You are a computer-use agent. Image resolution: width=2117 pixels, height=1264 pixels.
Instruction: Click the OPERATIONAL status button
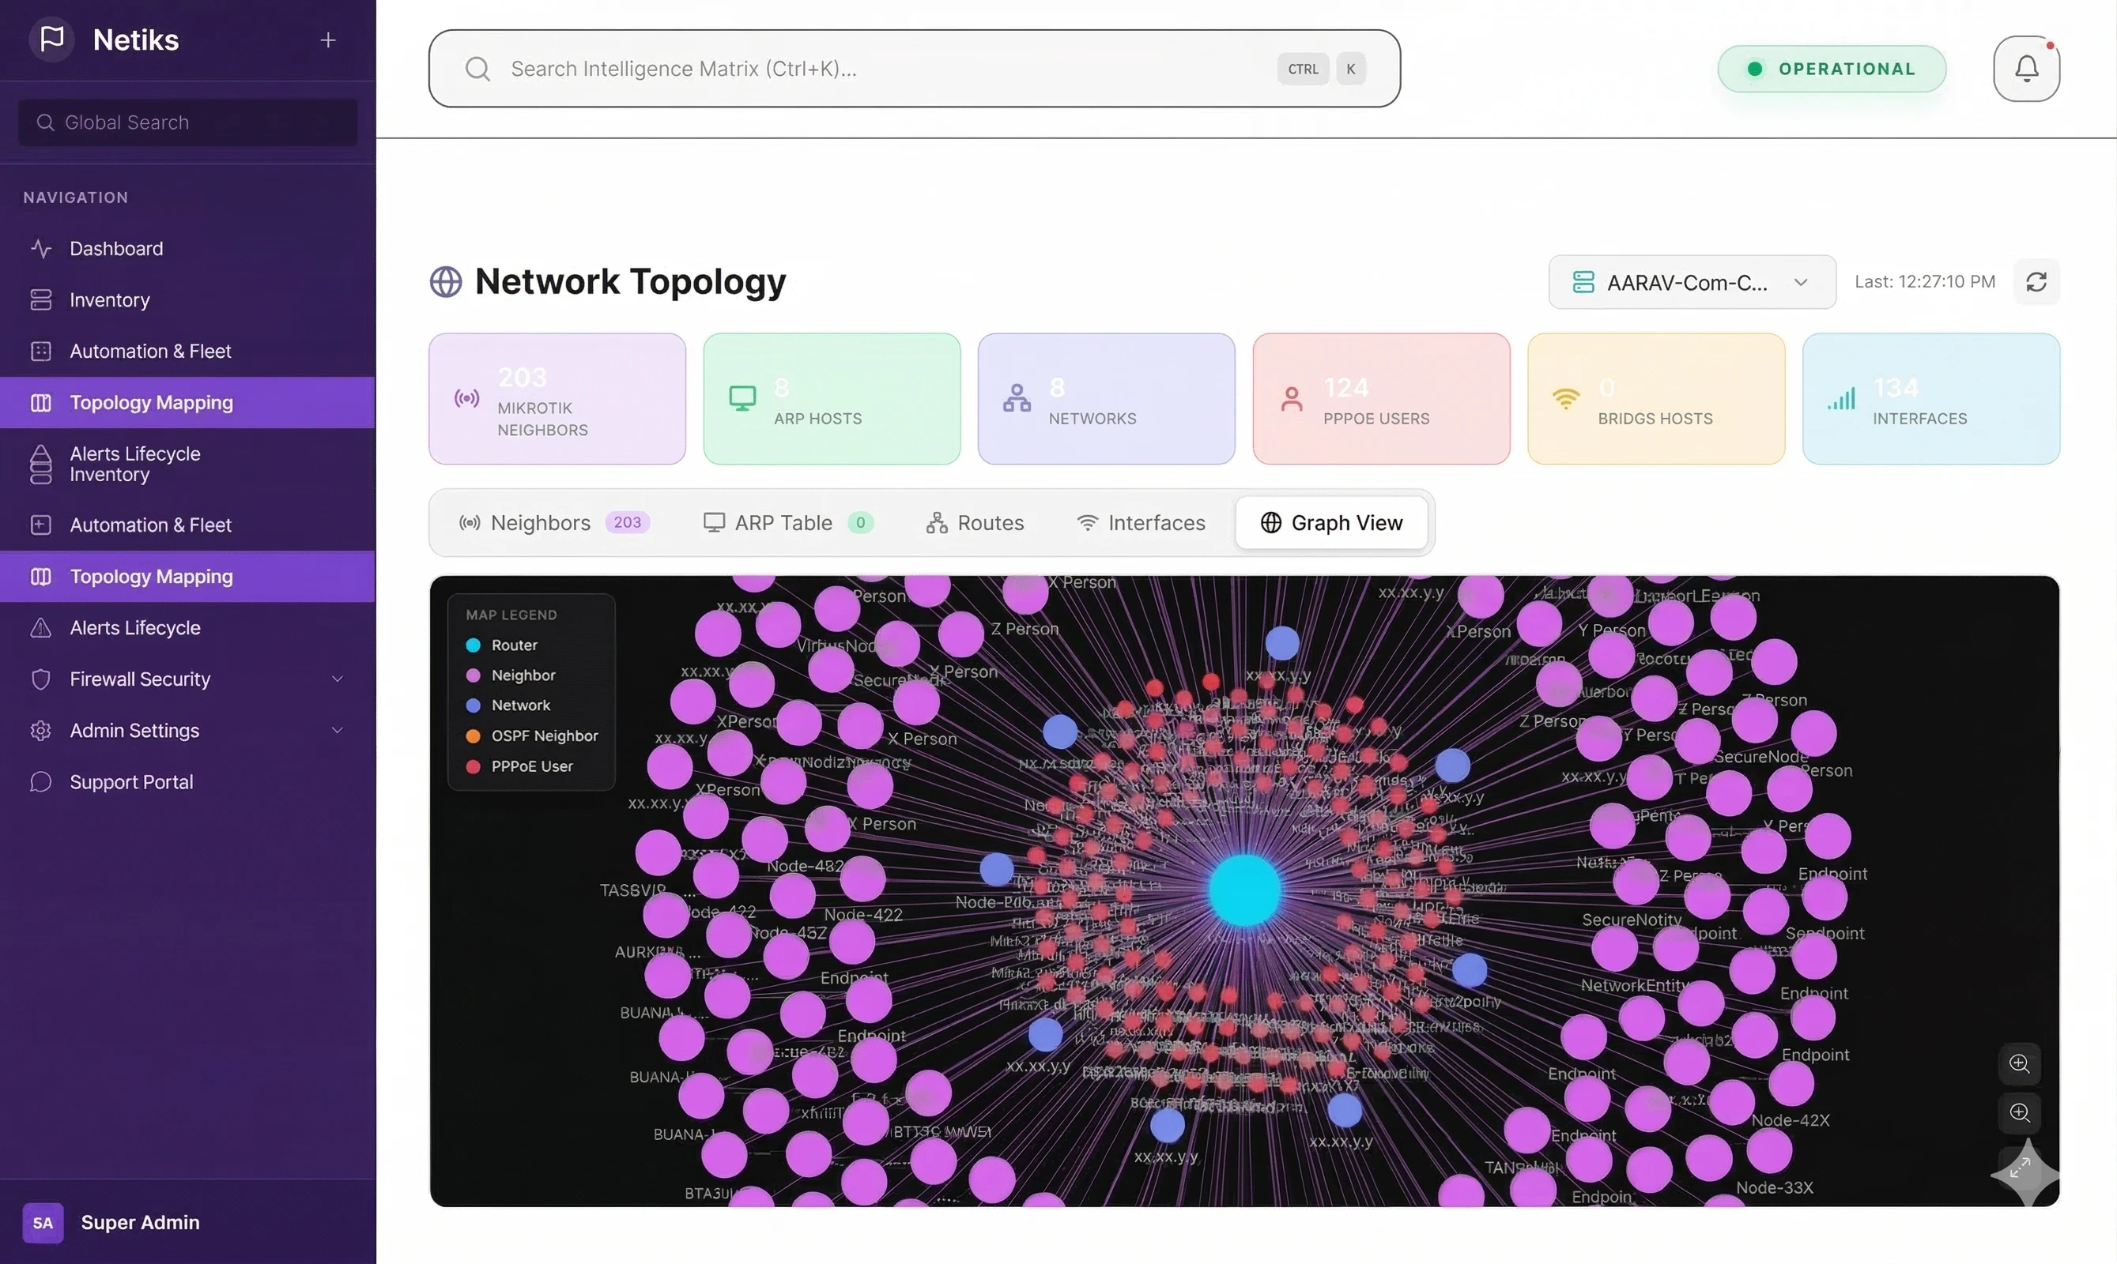coord(1832,69)
